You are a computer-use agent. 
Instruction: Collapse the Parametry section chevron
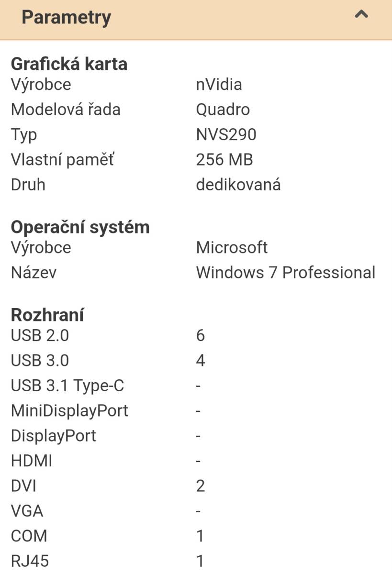(361, 15)
